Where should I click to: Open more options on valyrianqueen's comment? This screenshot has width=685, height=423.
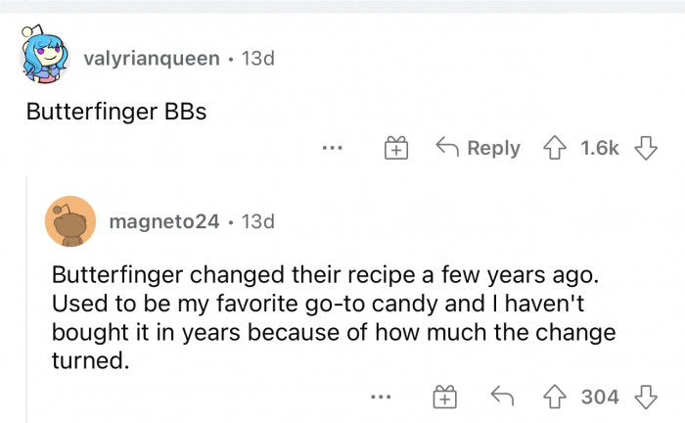332,149
